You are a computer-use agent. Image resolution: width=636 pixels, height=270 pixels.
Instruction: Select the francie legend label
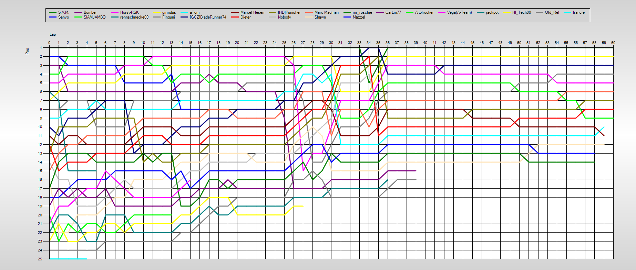[578, 12]
